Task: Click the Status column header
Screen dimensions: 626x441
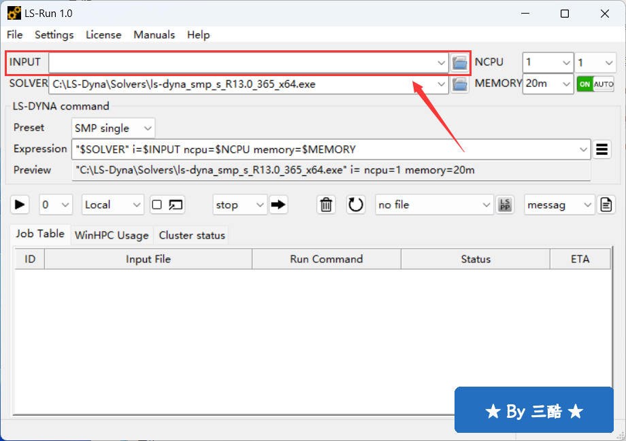Action: click(x=476, y=259)
